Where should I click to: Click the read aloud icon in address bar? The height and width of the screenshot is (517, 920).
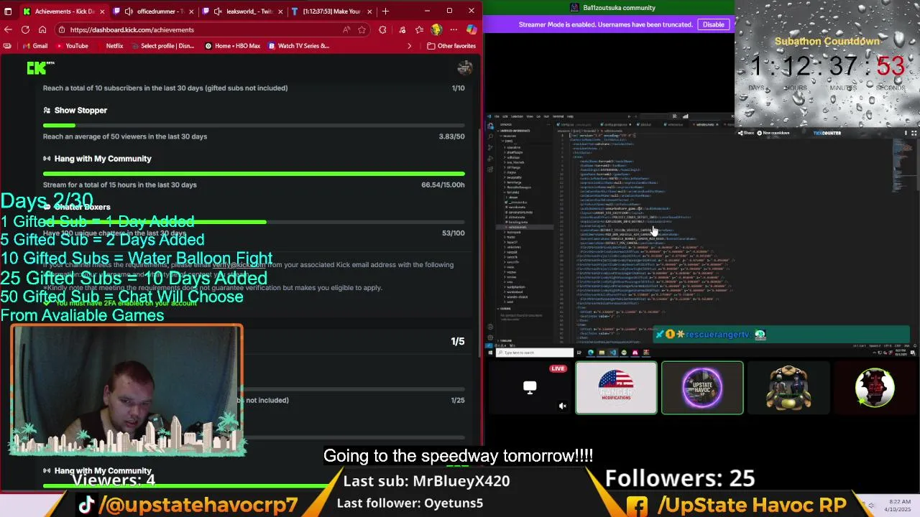[x=346, y=29]
